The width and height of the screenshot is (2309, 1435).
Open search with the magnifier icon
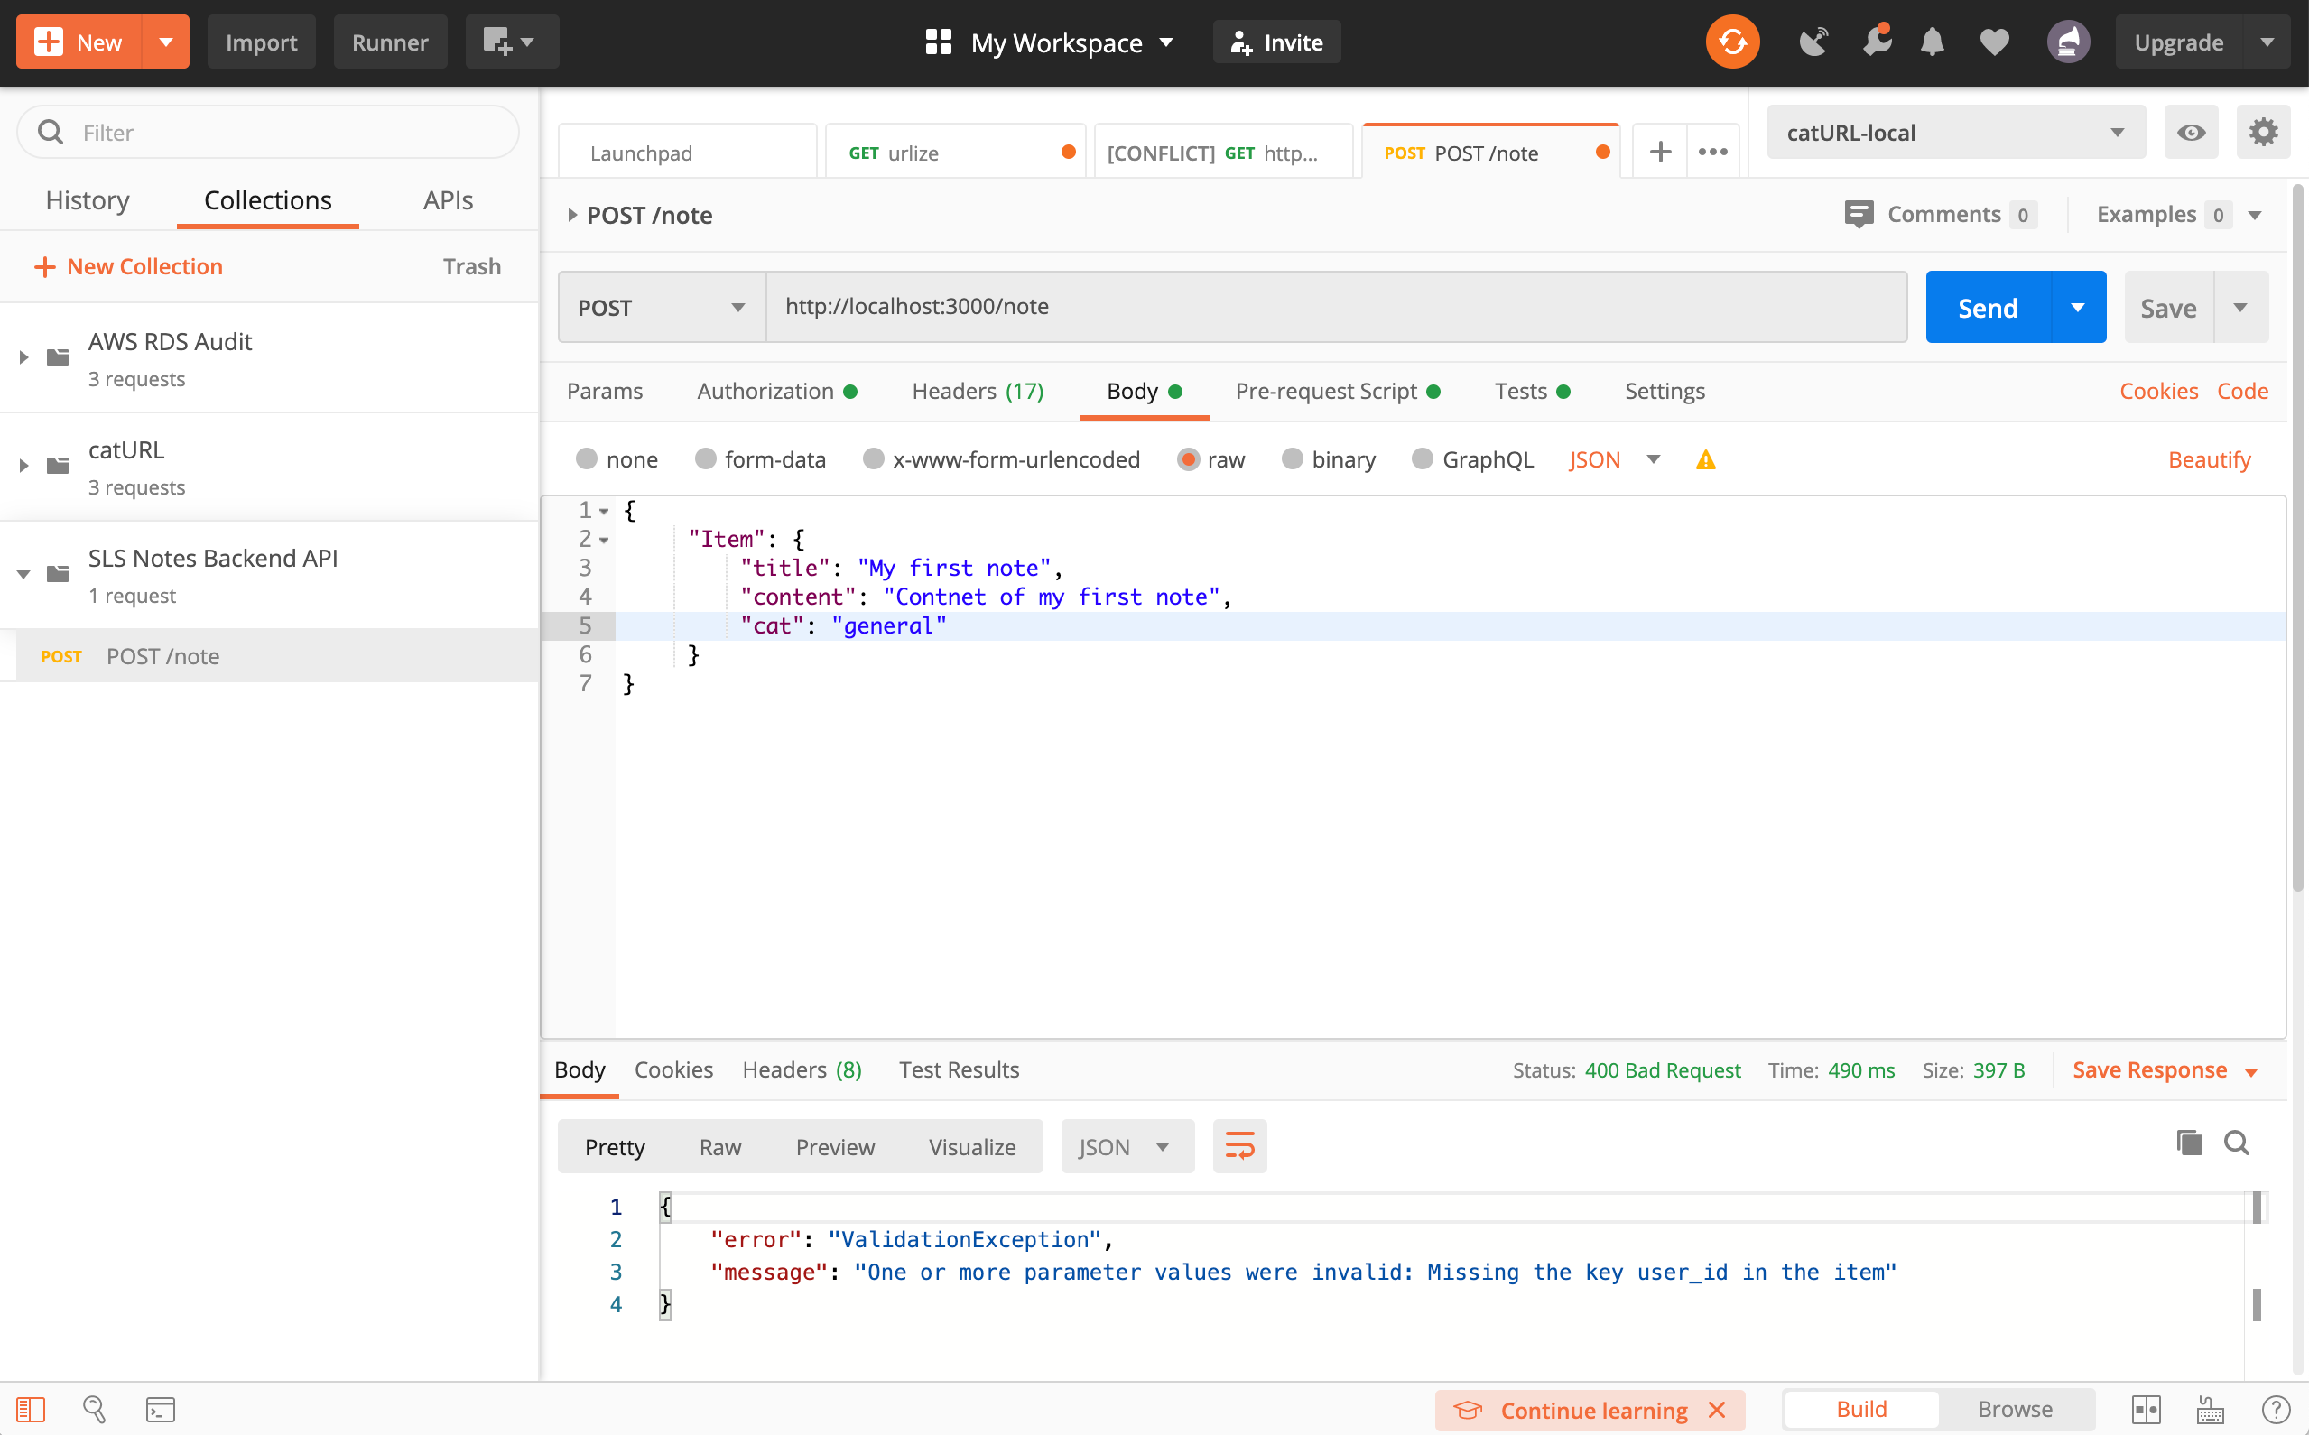(95, 1410)
